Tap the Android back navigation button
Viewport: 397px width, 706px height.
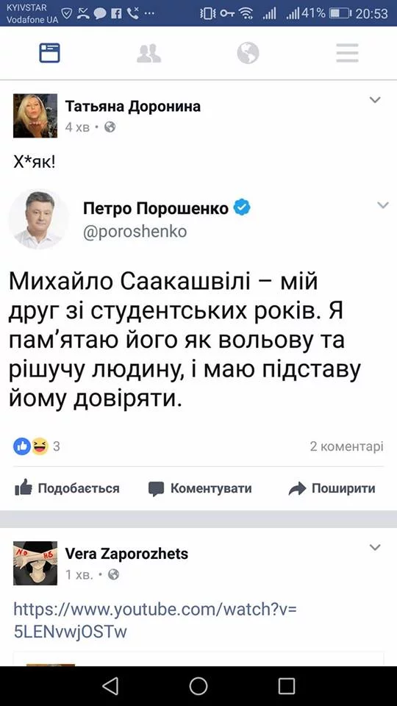point(110,686)
